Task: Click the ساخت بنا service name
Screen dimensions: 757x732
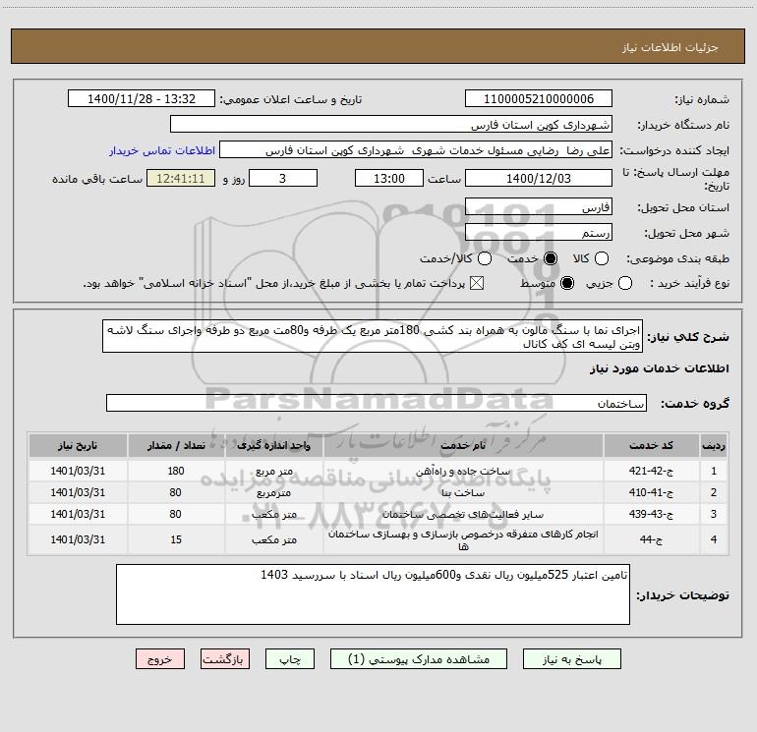Action: (463, 493)
